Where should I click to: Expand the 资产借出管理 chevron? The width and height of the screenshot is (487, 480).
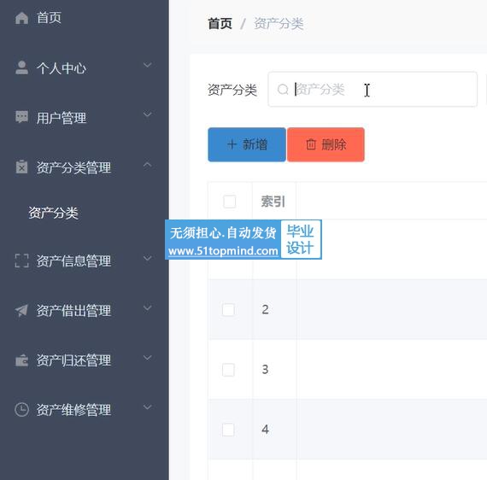[148, 307]
